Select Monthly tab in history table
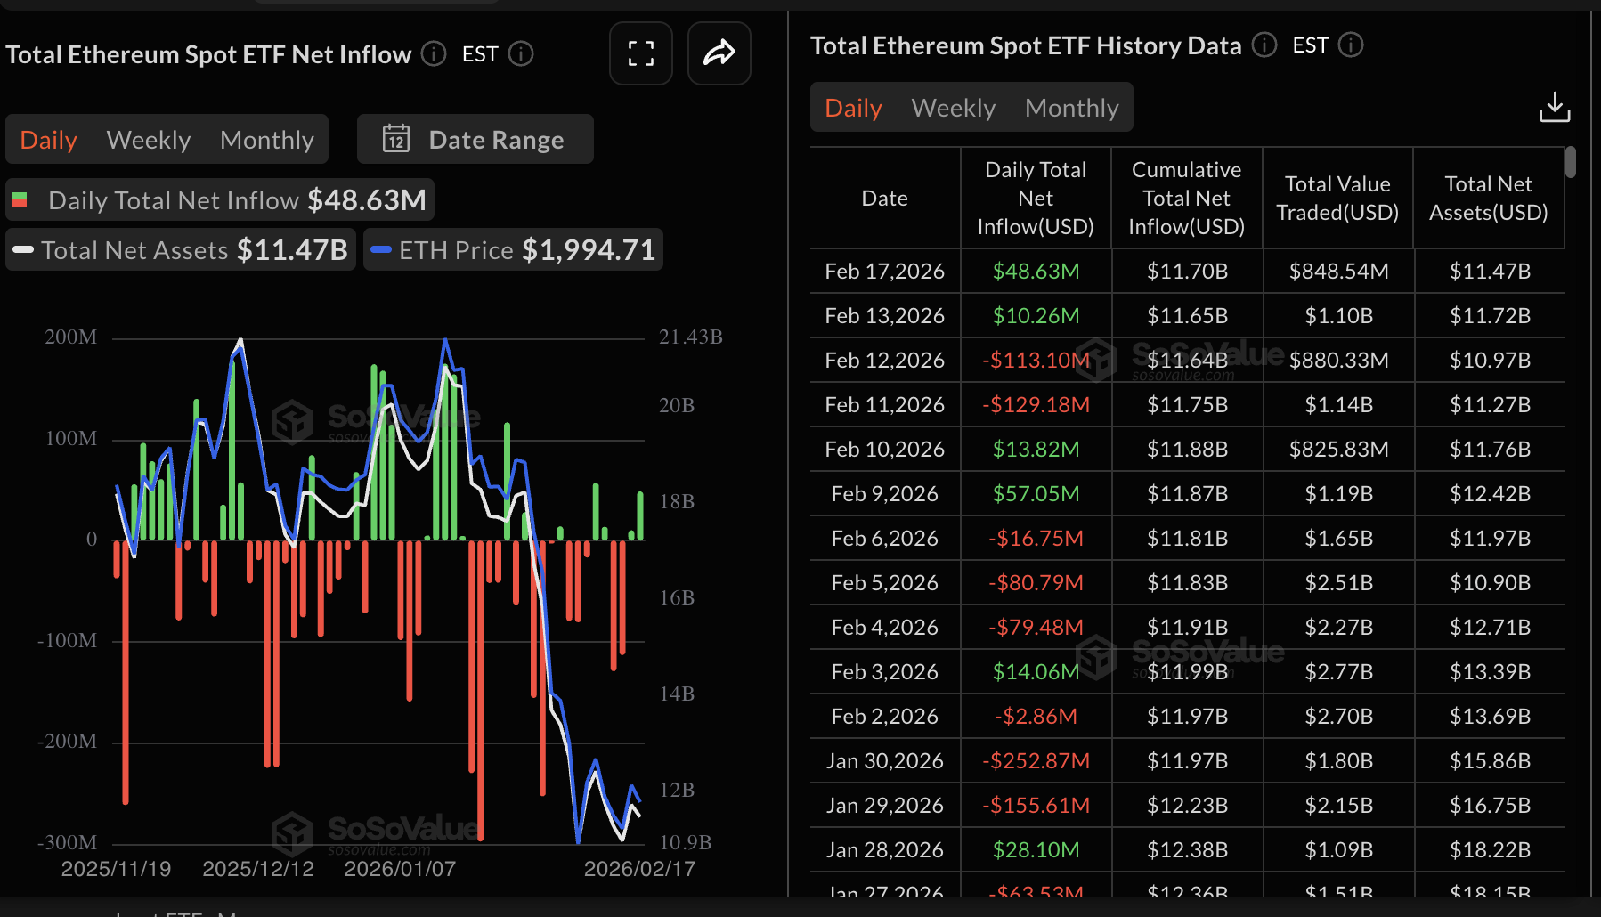 tap(1071, 108)
